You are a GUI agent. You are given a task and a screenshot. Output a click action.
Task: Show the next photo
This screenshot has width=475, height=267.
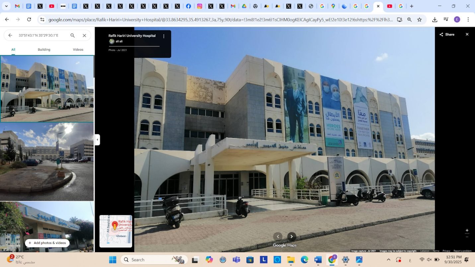click(x=291, y=236)
